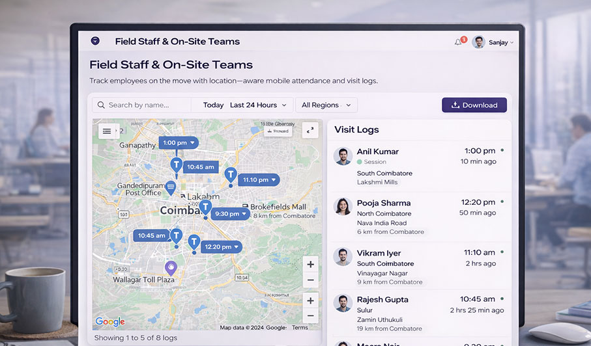Screen dimensions: 591x346
Task: Click the T pin beside 11.10 pm
Action: tap(231, 176)
